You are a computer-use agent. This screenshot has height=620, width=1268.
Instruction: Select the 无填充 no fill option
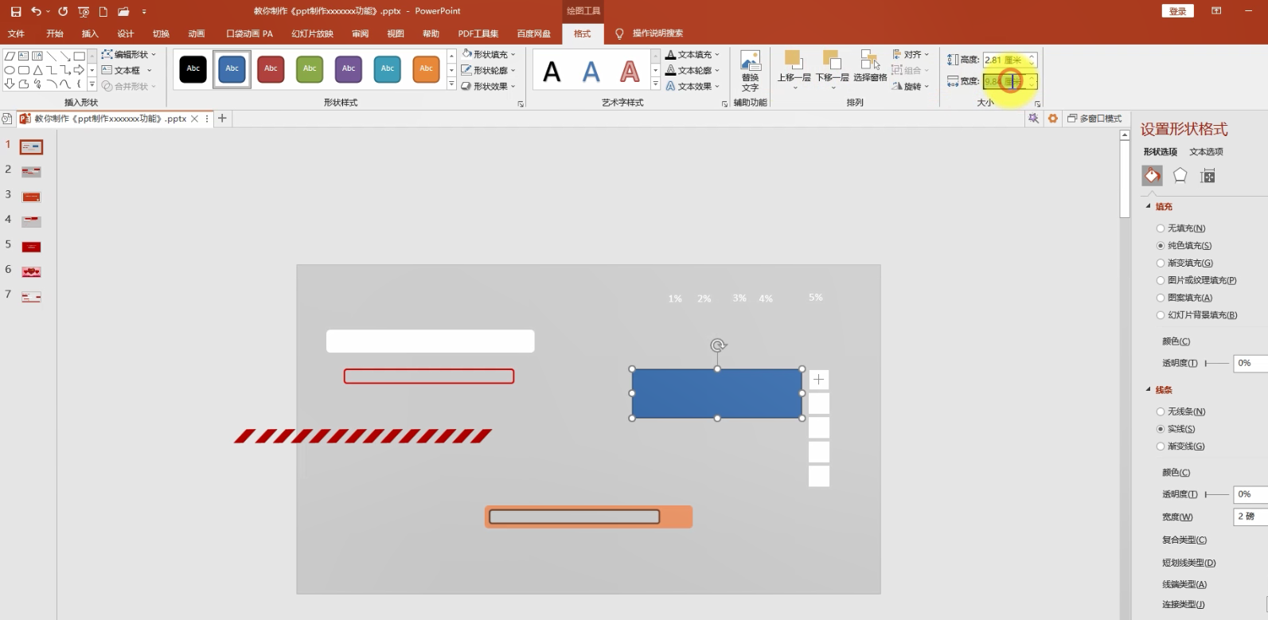coord(1180,228)
